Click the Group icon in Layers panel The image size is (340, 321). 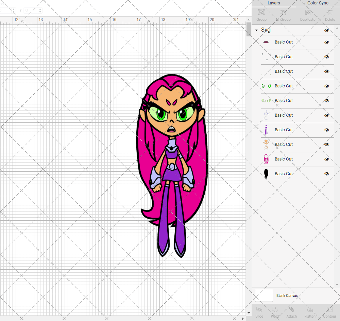[x=261, y=12]
